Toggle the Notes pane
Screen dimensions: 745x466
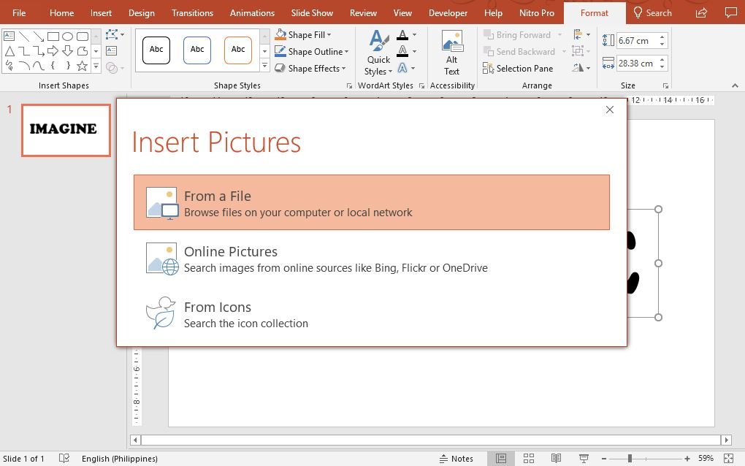pos(456,459)
